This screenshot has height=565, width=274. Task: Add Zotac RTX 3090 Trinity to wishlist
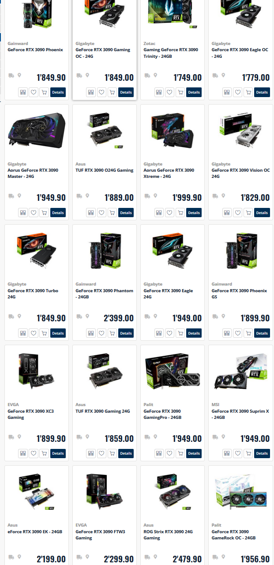coord(169,92)
